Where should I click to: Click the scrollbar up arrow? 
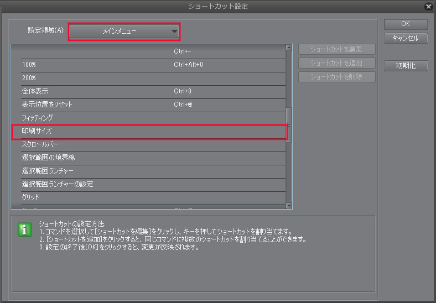click(x=289, y=48)
